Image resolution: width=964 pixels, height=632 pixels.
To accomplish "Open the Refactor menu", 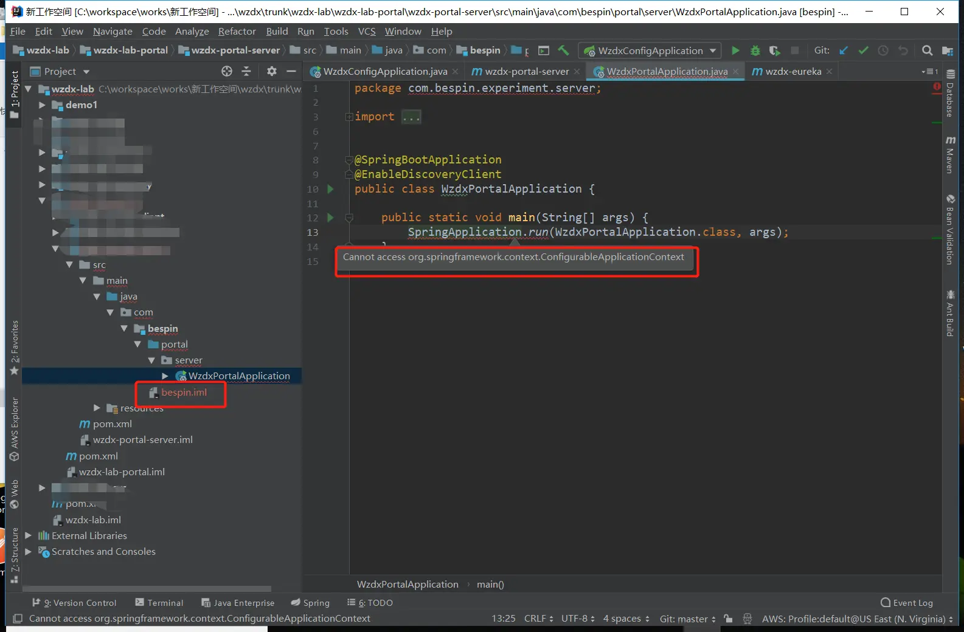I will [x=237, y=31].
